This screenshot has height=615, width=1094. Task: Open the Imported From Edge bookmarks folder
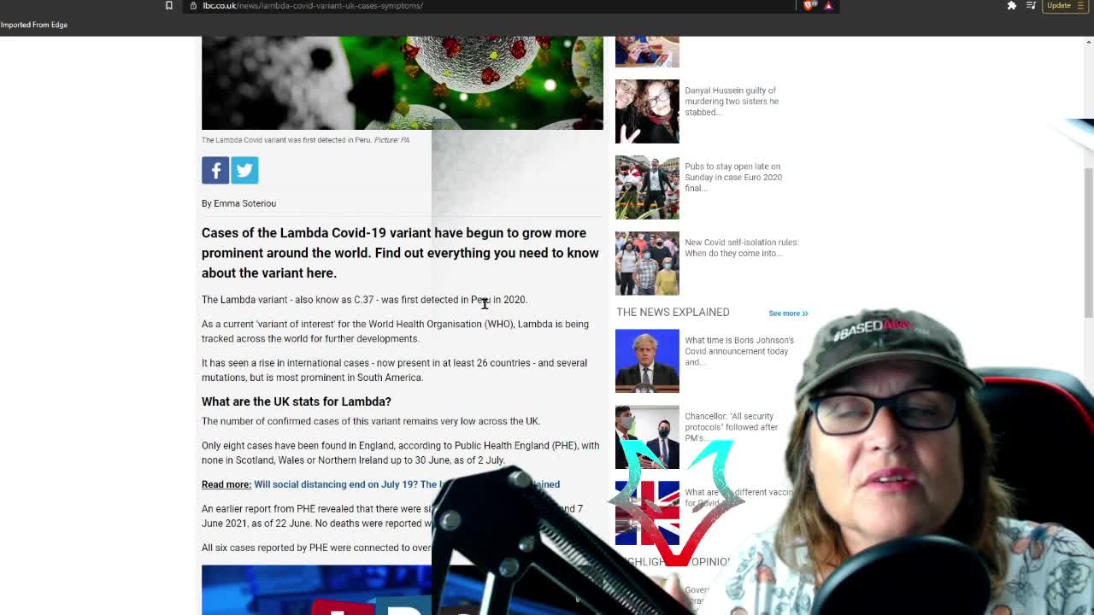[34, 25]
